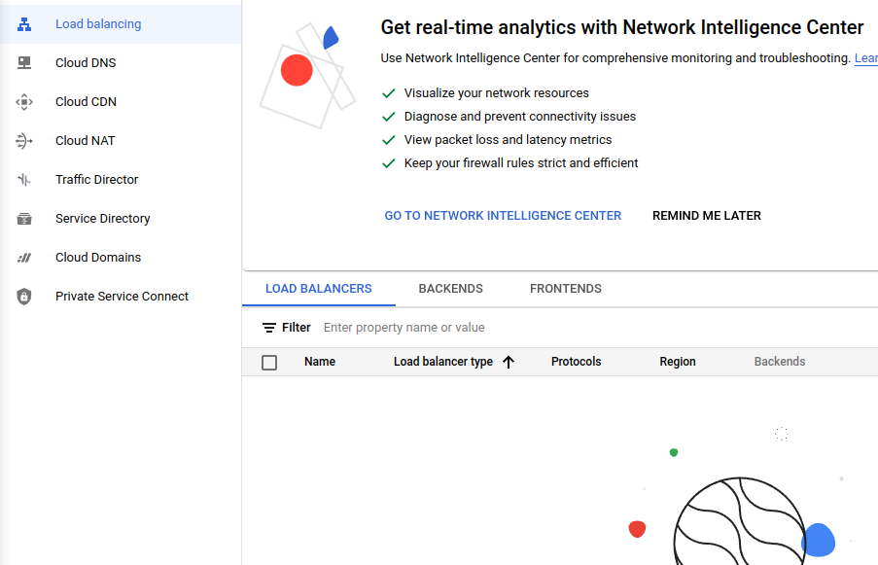Screen dimensions: 878x565
Task: Open Cloud Domains in the sidebar
Action: point(121,258)
